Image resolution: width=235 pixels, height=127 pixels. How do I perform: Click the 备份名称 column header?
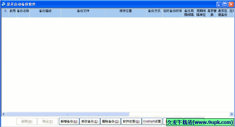pos(23,13)
